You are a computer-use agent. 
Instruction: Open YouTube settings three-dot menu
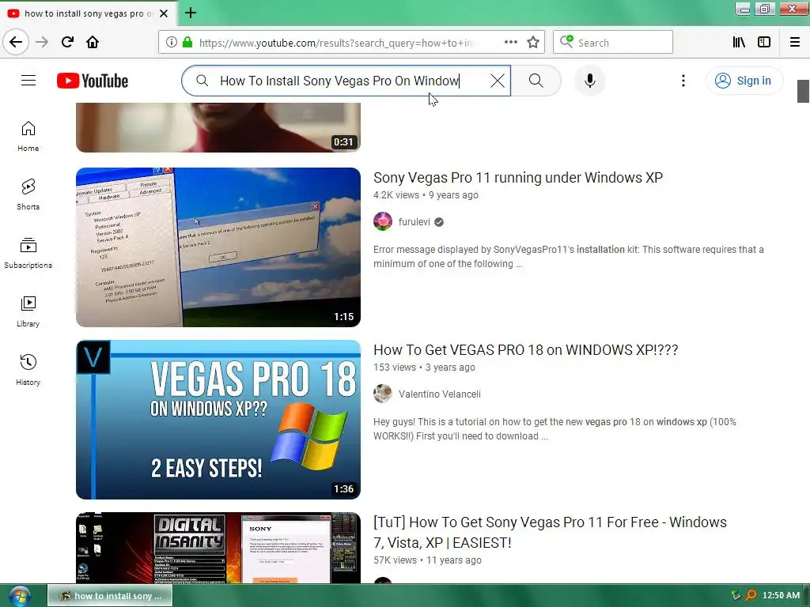click(683, 81)
